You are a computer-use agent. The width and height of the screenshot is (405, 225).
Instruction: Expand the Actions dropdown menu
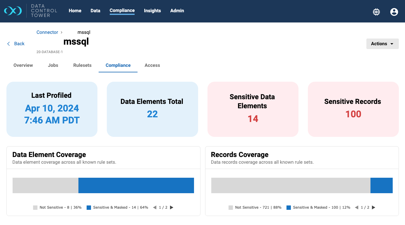(x=382, y=44)
